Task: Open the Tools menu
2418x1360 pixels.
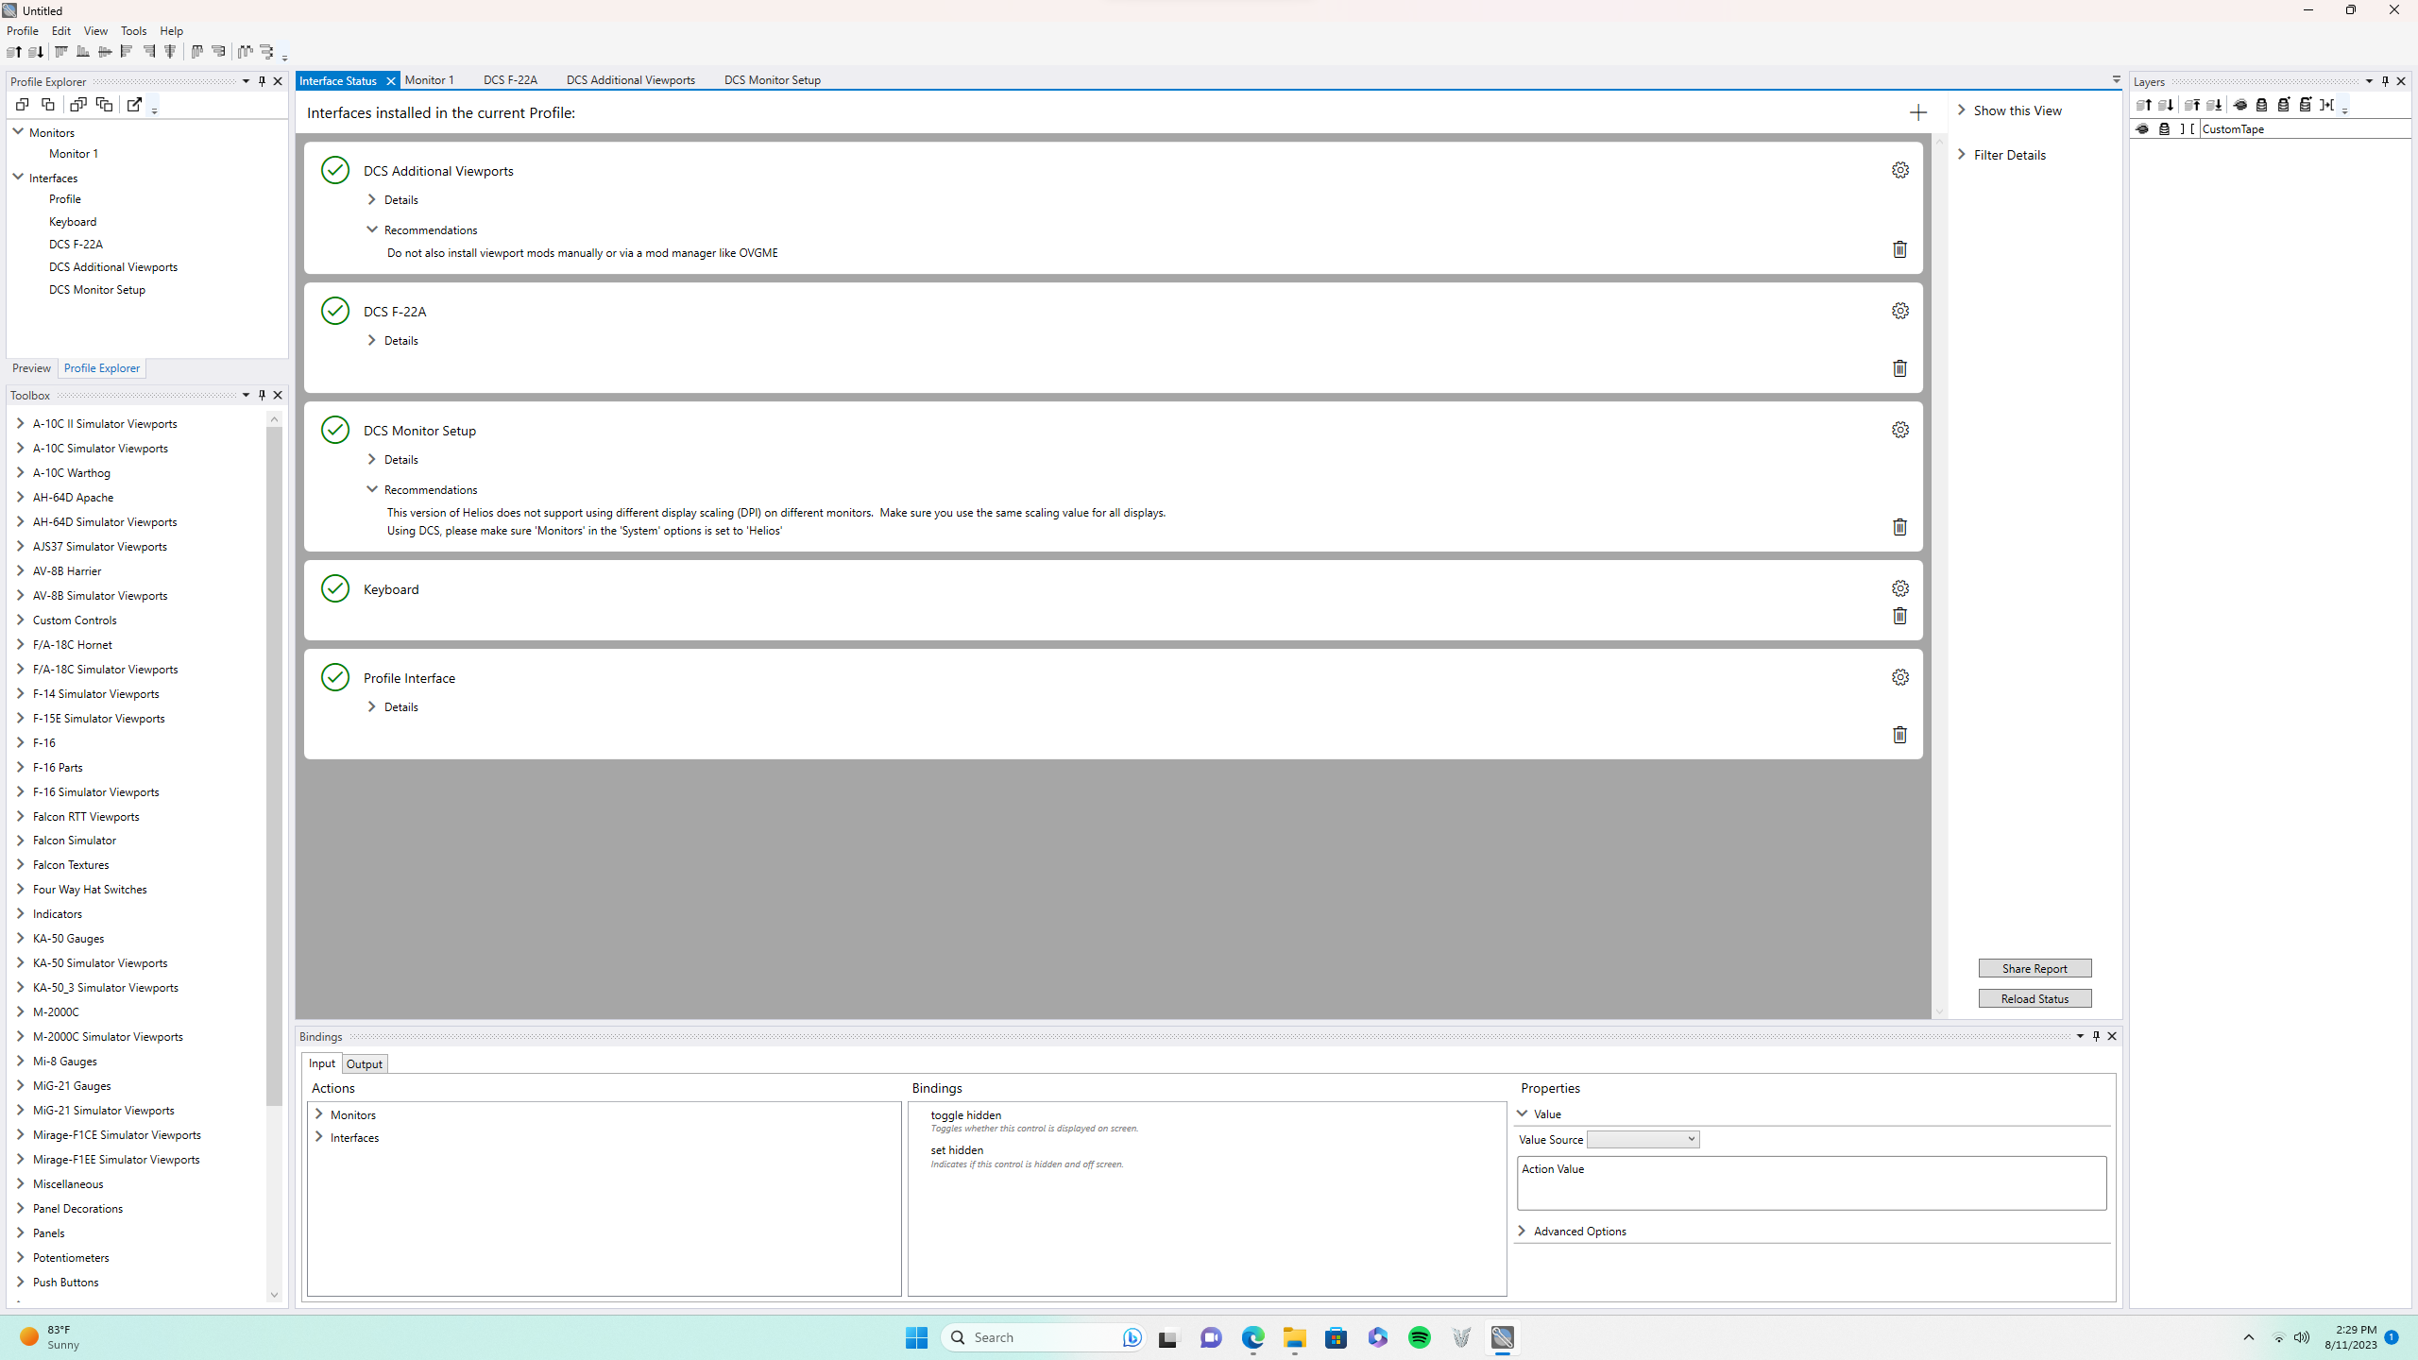Action: tap(133, 30)
